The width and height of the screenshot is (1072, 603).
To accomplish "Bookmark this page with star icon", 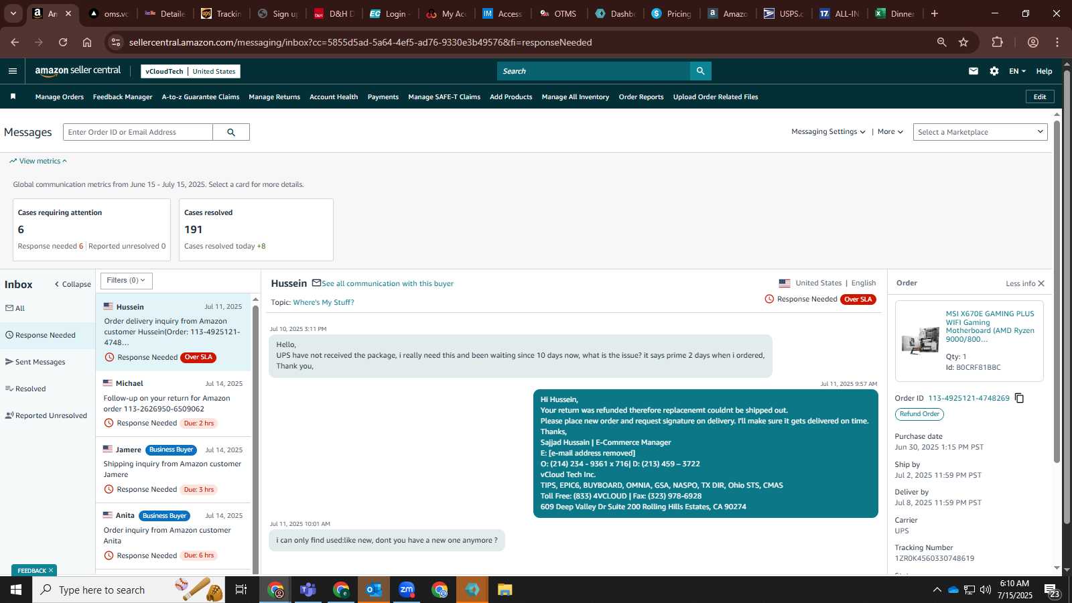I will pos(963,42).
